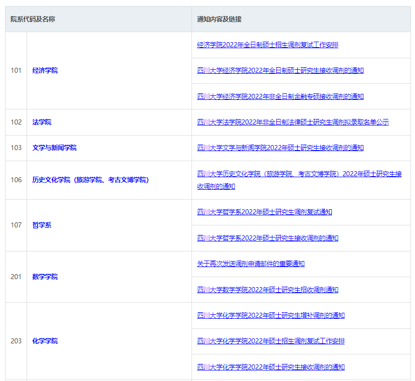Click column header 院系代码及名称
Image resolution: width=415 pixels, height=381 pixels.
point(33,19)
